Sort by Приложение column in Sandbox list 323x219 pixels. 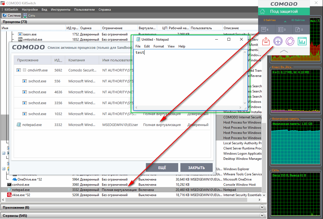(32, 60)
